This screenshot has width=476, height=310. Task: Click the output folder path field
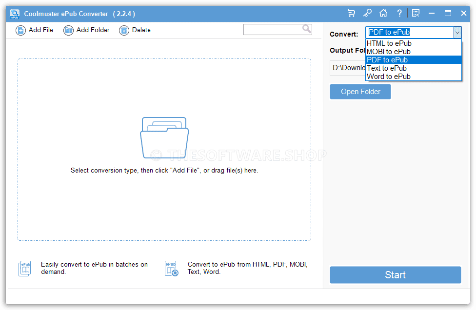348,68
